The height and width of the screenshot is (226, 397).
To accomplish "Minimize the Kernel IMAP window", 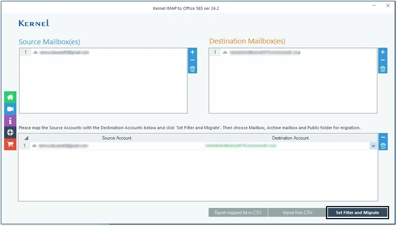I will coord(374,6).
